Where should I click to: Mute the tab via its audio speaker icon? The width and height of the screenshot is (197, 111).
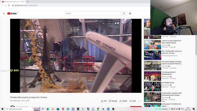(22, 2)
